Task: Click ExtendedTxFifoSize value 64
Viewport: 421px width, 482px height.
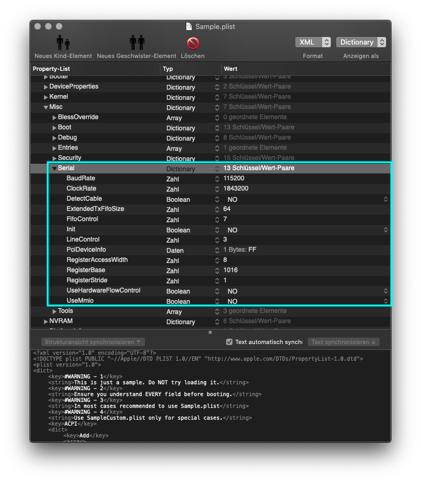Action: [227, 209]
